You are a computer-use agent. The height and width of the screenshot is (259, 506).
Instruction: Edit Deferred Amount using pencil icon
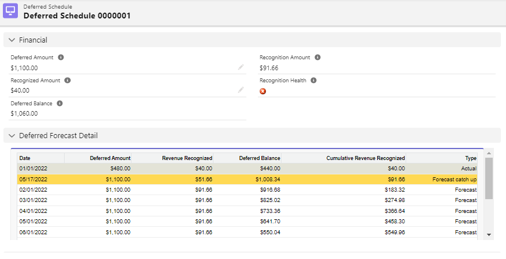tap(241, 67)
